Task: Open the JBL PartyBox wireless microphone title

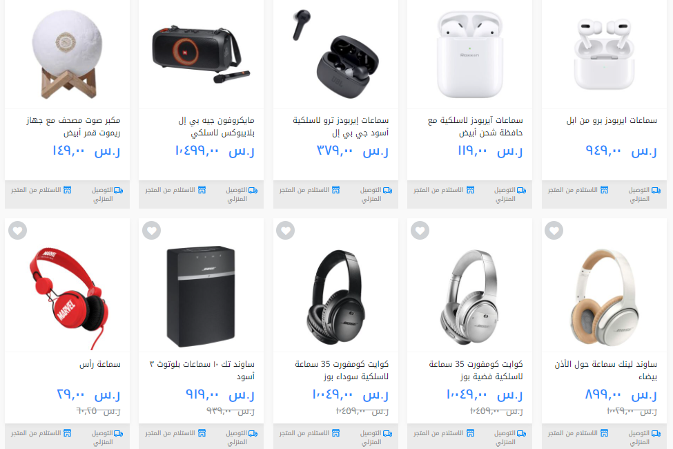Action: tap(216, 126)
